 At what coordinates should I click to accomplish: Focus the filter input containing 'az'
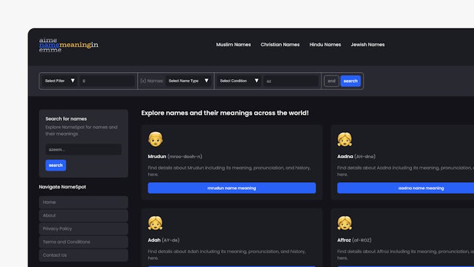pos(291,81)
